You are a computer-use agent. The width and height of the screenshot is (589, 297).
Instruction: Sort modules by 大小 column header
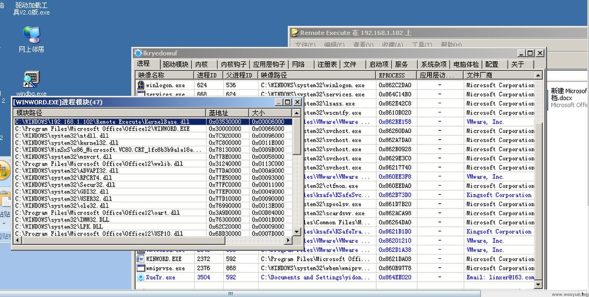[270, 113]
